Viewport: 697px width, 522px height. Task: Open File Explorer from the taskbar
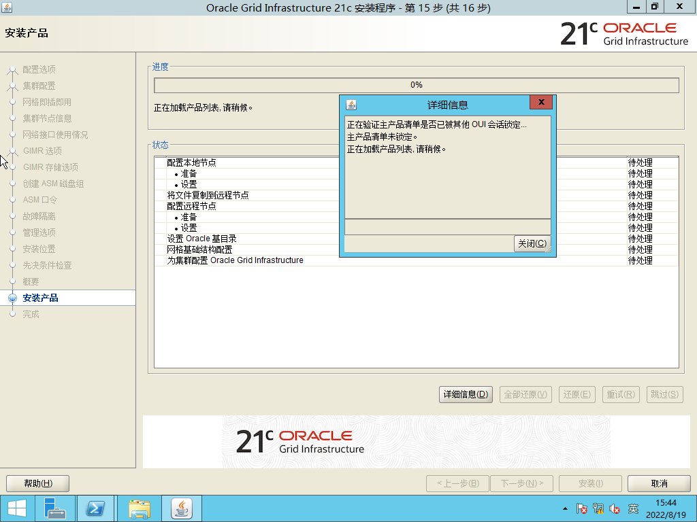(140, 508)
